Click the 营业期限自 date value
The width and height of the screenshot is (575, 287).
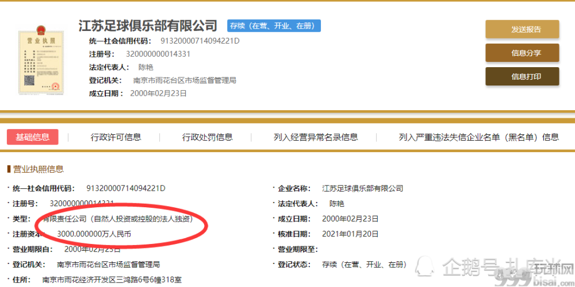pos(93,250)
